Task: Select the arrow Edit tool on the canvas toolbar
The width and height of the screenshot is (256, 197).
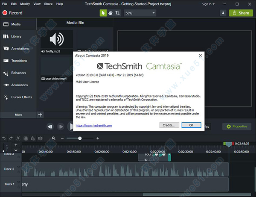Action: point(103,13)
